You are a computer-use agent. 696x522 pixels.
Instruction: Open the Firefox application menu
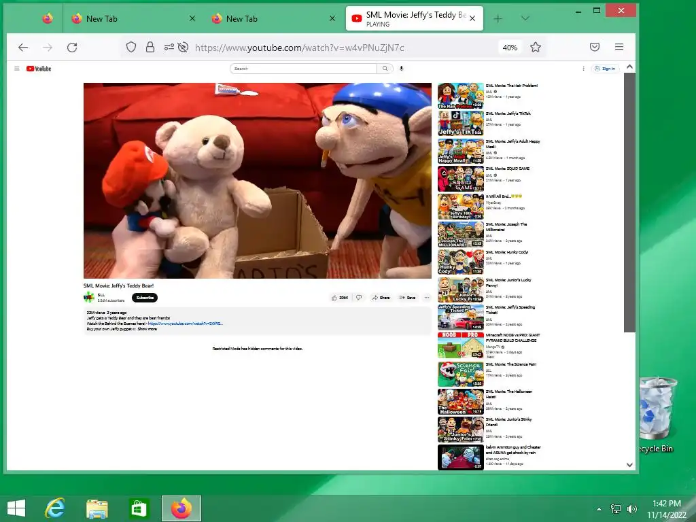619,47
